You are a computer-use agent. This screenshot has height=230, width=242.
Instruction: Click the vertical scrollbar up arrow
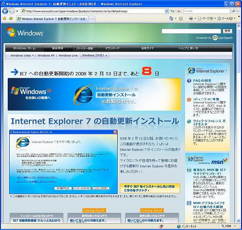pos(238,26)
